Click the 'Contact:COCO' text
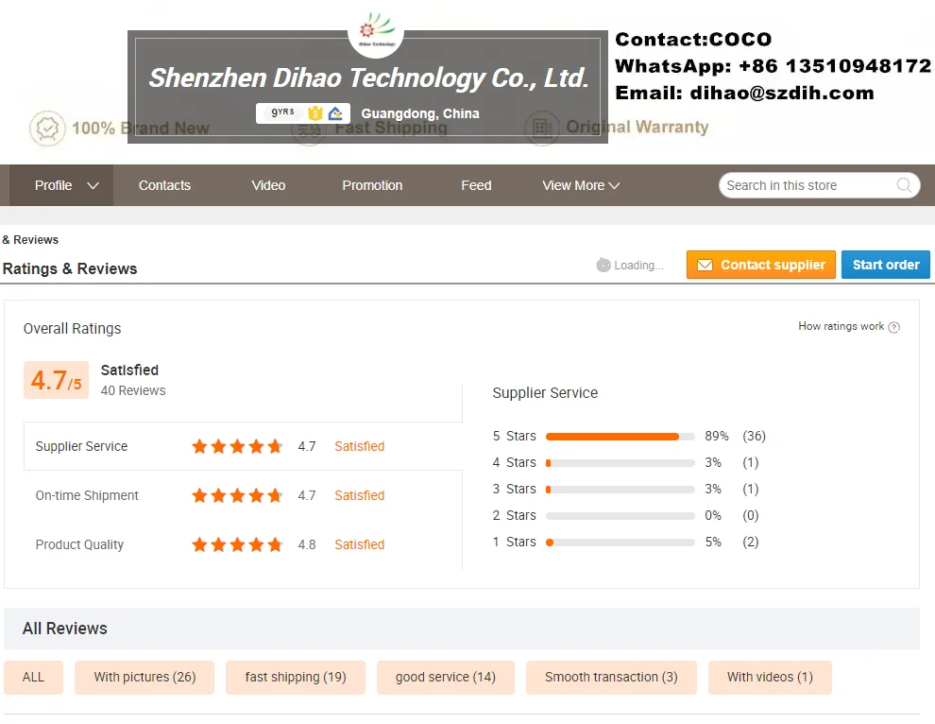Screen dimensions: 935x724 point(693,40)
